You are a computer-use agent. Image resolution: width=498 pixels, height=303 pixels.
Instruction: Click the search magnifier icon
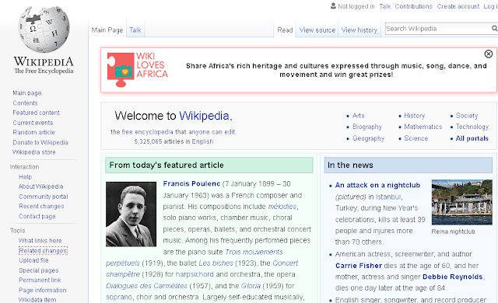(495, 29)
